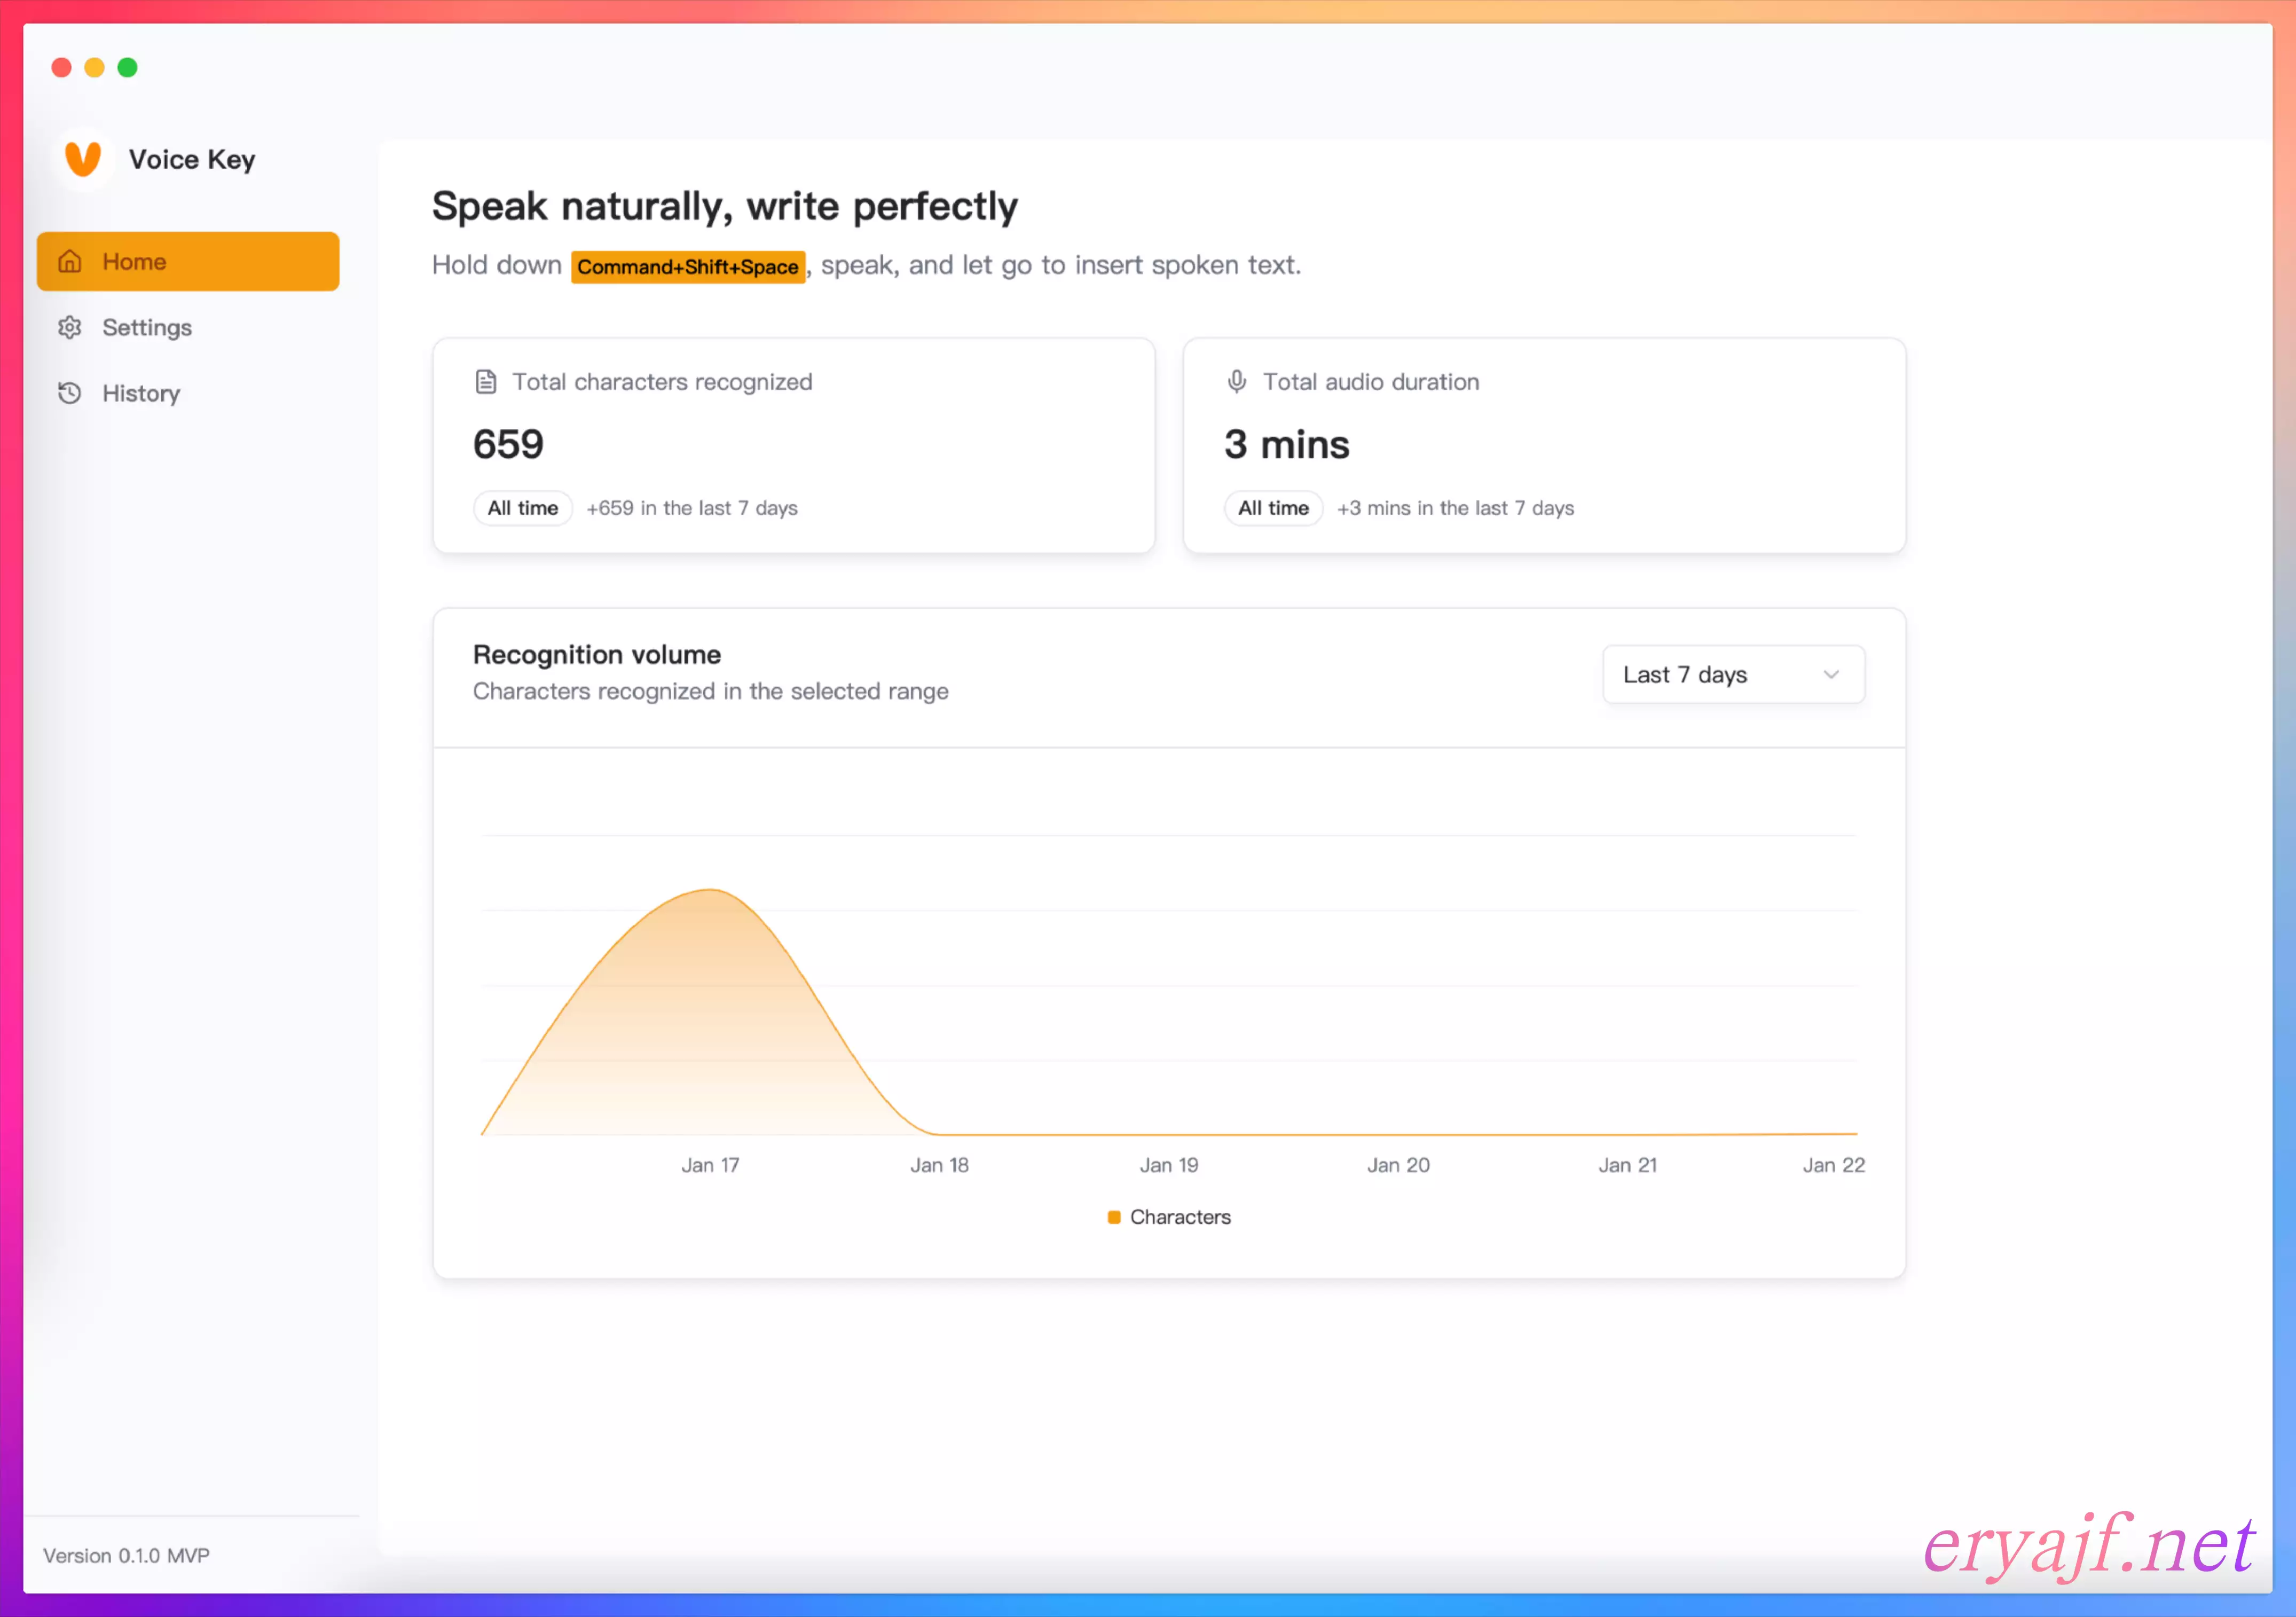Open the History page
This screenshot has height=1617, width=2296.
(x=141, y=393)
